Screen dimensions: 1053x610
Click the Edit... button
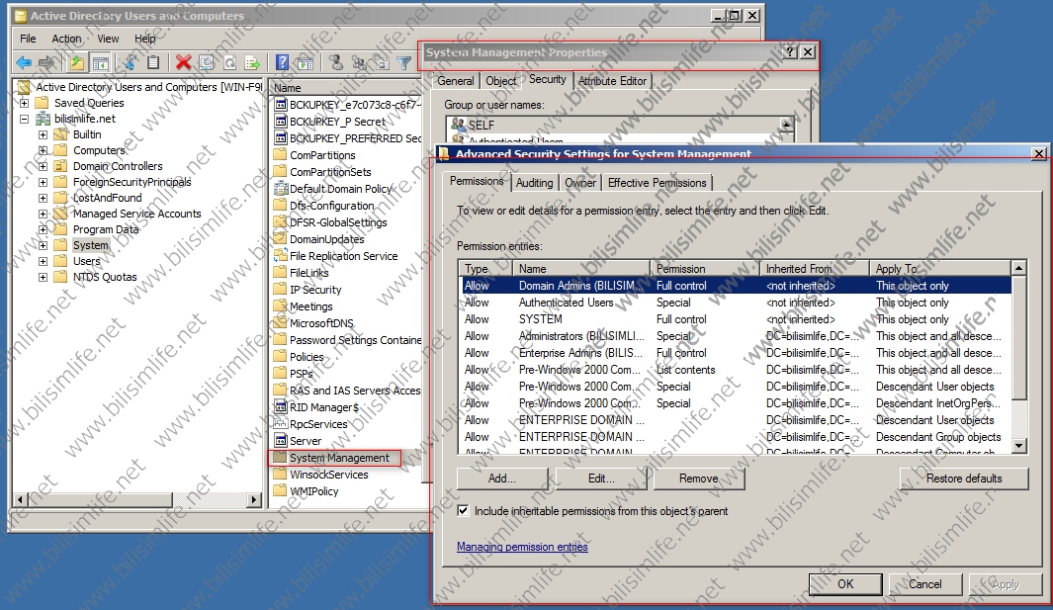click(x=601, y=479)
